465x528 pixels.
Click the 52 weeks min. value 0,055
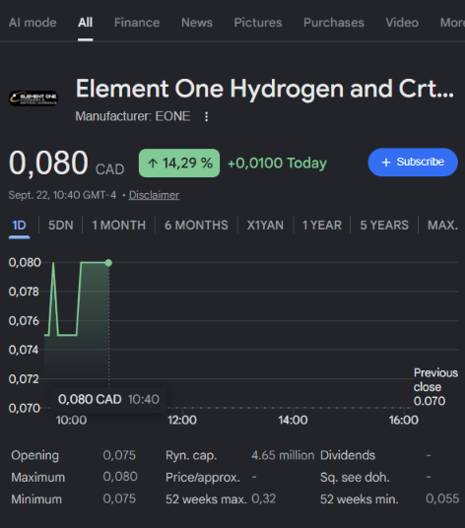pyautogui.click(x=442, y=498)
